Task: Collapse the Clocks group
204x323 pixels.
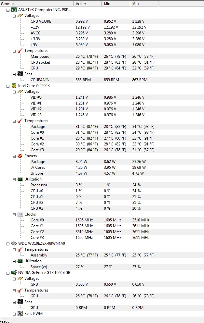Action: point(14,214)
